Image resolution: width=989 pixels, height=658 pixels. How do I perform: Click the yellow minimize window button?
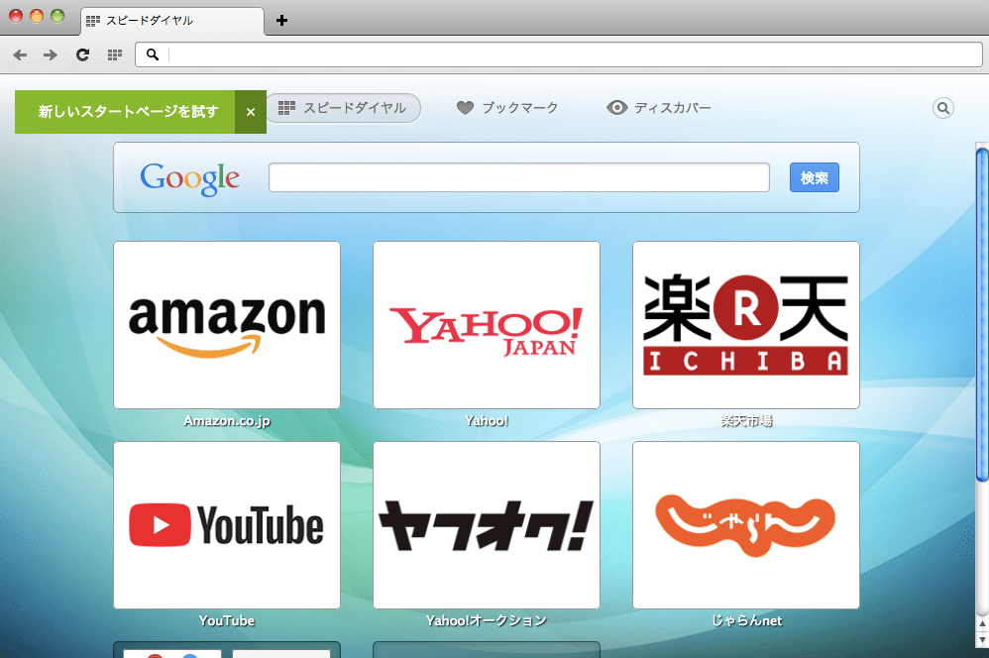click(37, 16)
